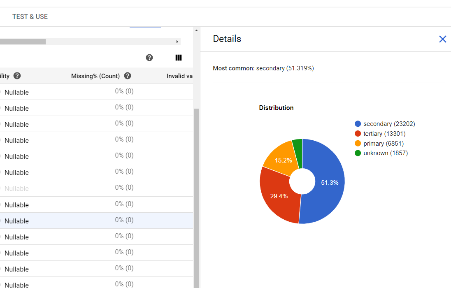This screenshot has height=288, width=451.
Task: Click the help icon above the data table
Action: [x=149, y=58]
